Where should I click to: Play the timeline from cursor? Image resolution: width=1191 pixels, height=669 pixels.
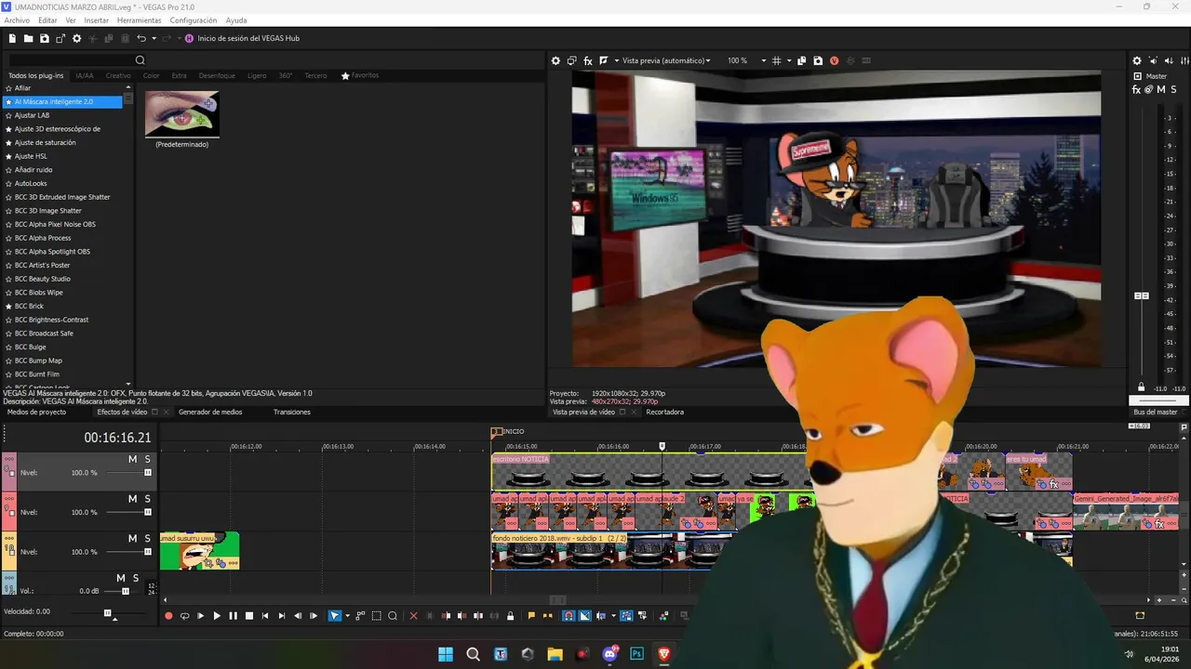pyautogui.click(x=217, y=615)
